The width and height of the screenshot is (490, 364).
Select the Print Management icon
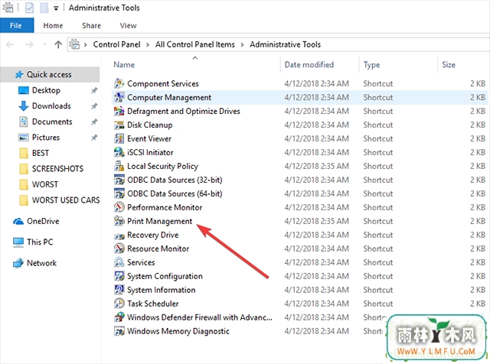119,221
